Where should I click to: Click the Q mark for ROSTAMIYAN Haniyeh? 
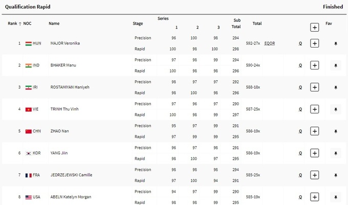tap(300, 87)
